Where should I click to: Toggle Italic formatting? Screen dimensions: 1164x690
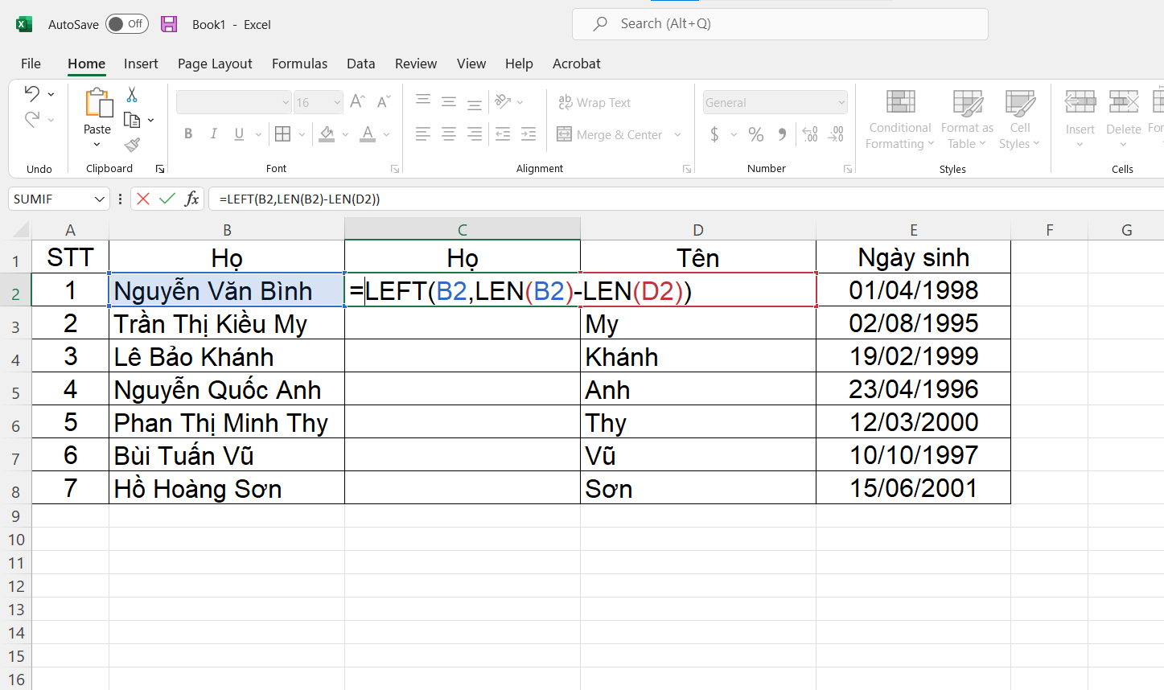[x=213, y=134]
